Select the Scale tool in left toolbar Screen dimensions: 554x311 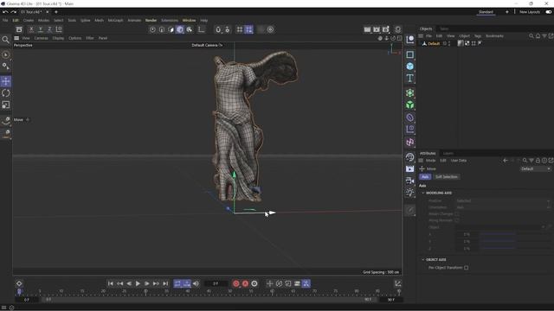6,105
